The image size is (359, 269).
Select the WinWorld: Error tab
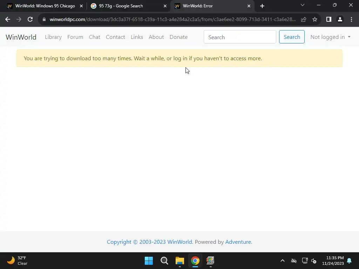coord(212,6)
